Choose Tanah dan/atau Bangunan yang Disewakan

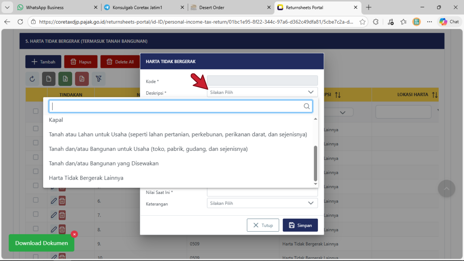point(104,164)
